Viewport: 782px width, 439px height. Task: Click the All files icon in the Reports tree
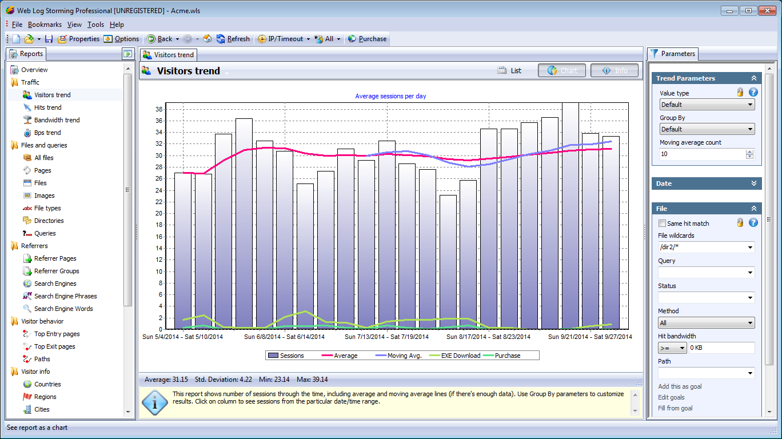[27, 158]
